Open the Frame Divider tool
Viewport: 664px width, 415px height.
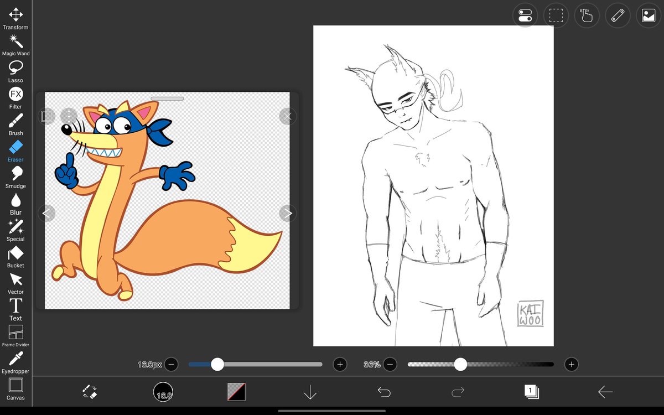click(x=15, y=336)
